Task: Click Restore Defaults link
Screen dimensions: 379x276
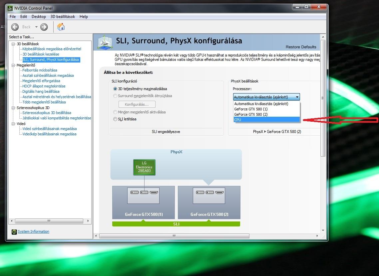Action: tap(301, 47)
